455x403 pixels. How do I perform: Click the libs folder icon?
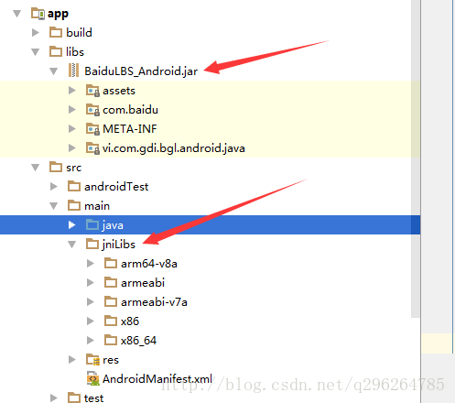pos(56,51)
